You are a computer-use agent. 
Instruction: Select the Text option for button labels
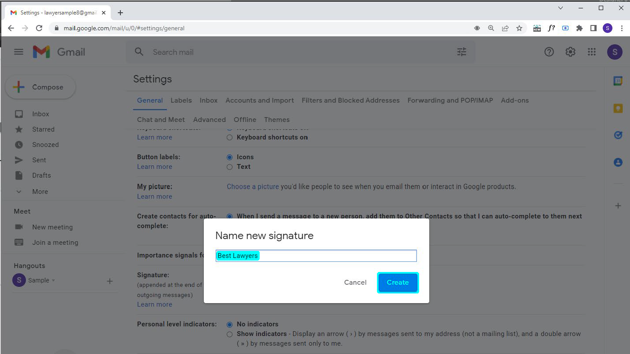[229, 167]
